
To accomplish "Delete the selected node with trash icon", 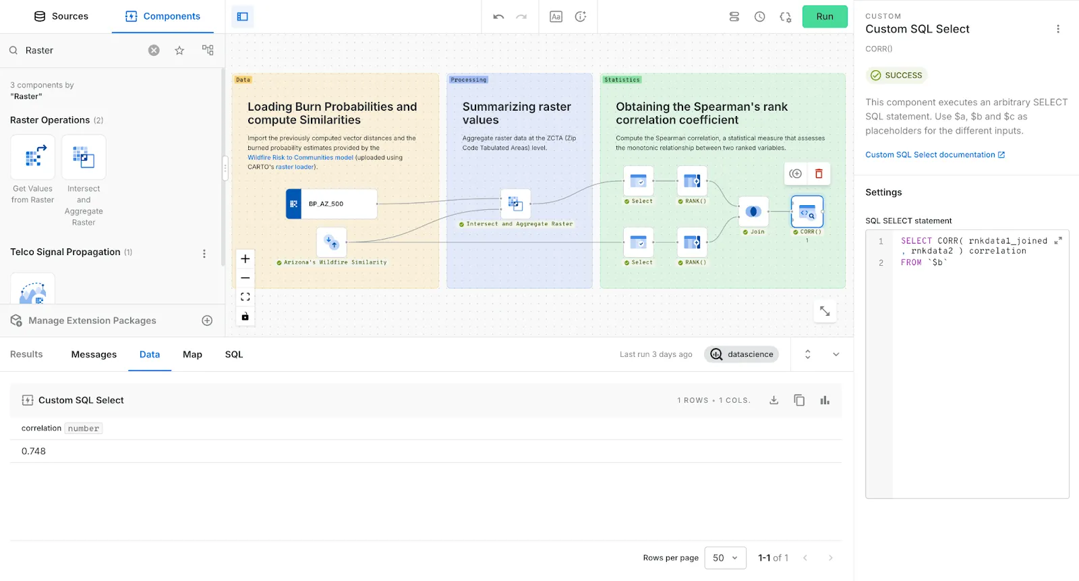I will (x=819, y=174).
